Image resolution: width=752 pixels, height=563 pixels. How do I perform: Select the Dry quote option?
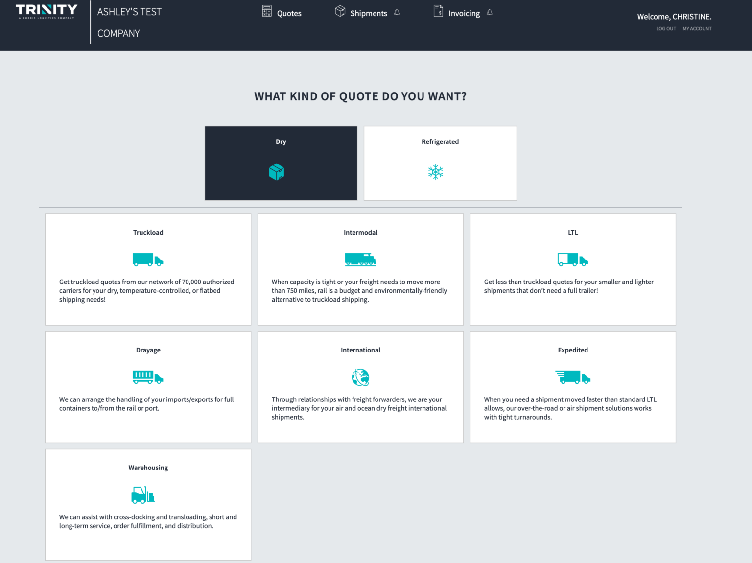tap(281, 163)
